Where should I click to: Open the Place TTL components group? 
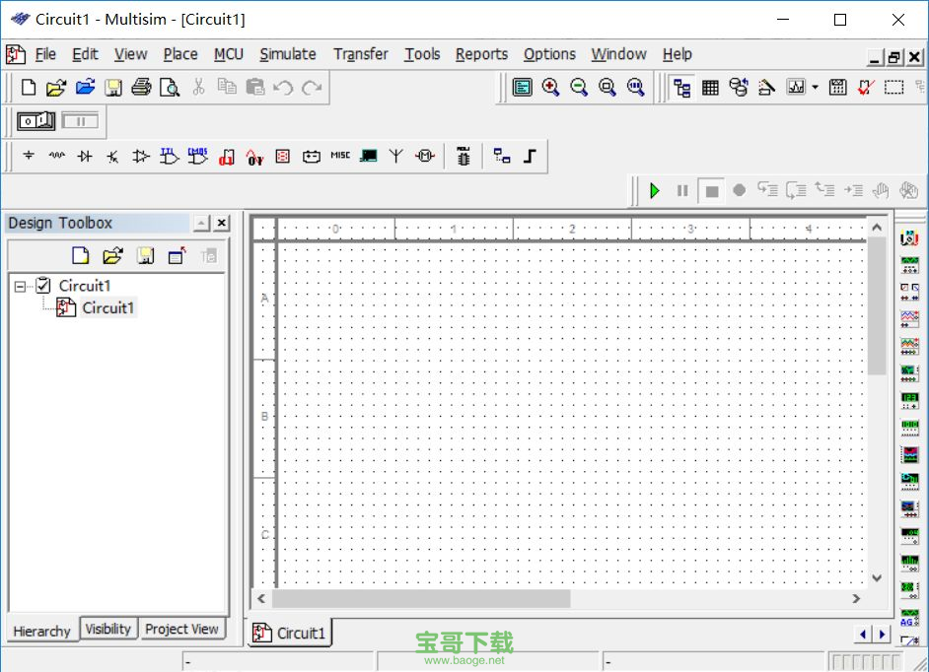point(168,156)
